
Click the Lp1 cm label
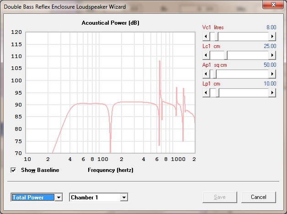pos(211,84)
